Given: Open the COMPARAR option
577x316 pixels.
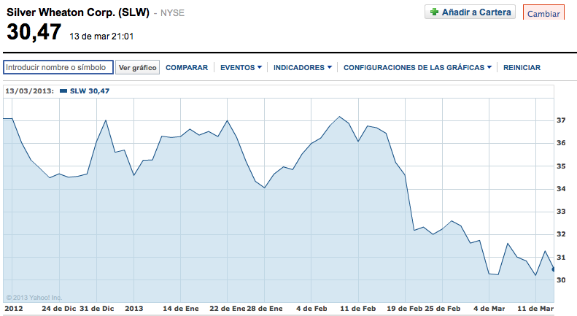Looking at the screenshot, I should 187,68.
